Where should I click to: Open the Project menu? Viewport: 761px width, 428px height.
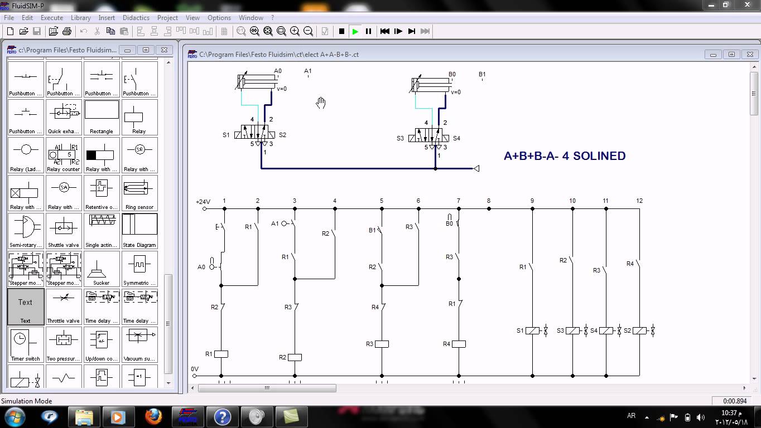point(167,18)
